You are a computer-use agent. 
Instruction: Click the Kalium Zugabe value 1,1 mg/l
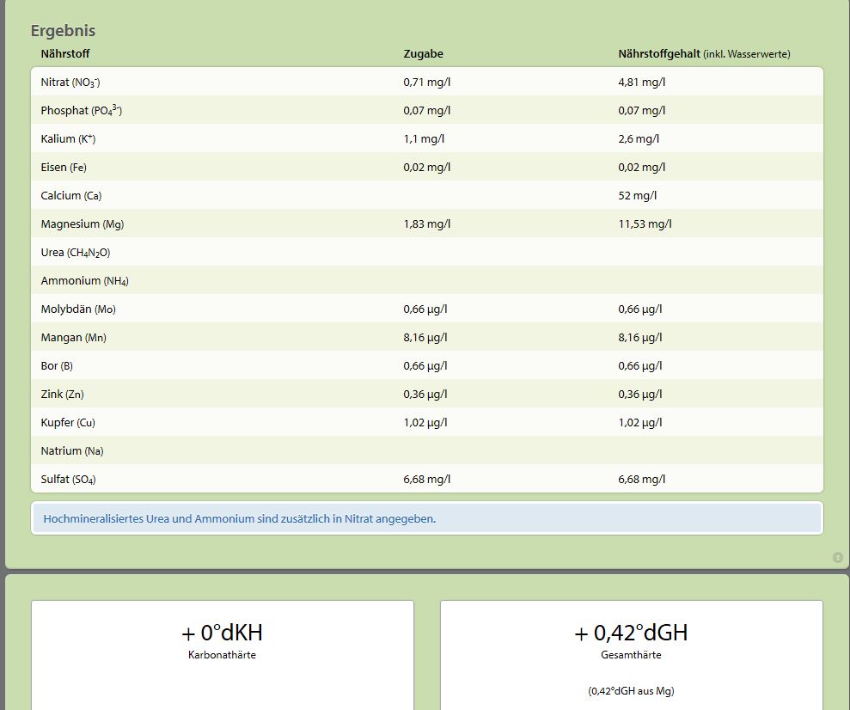click(x=424, y=139)
